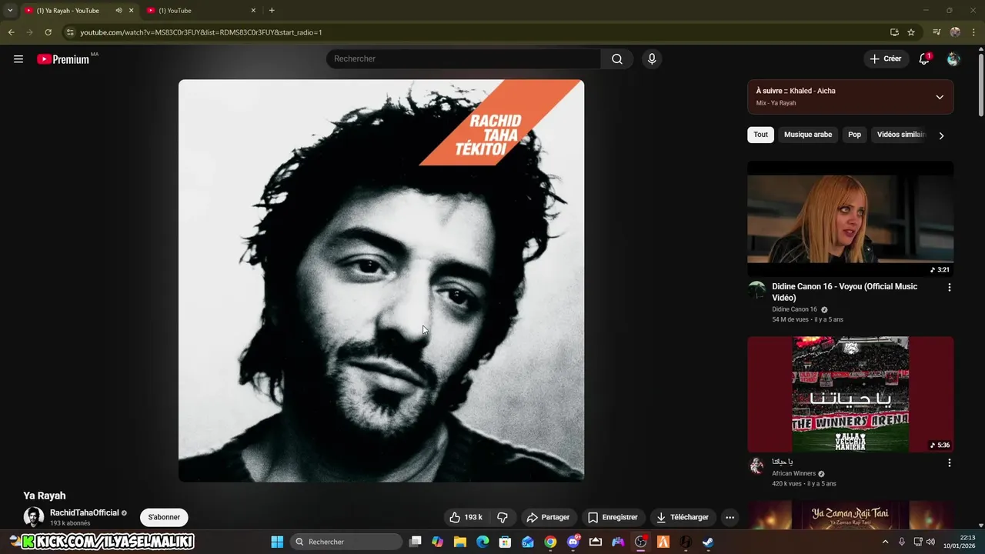
Task: Open Didine Canon 16 - Voyou video title
Action: click(844, 292)
